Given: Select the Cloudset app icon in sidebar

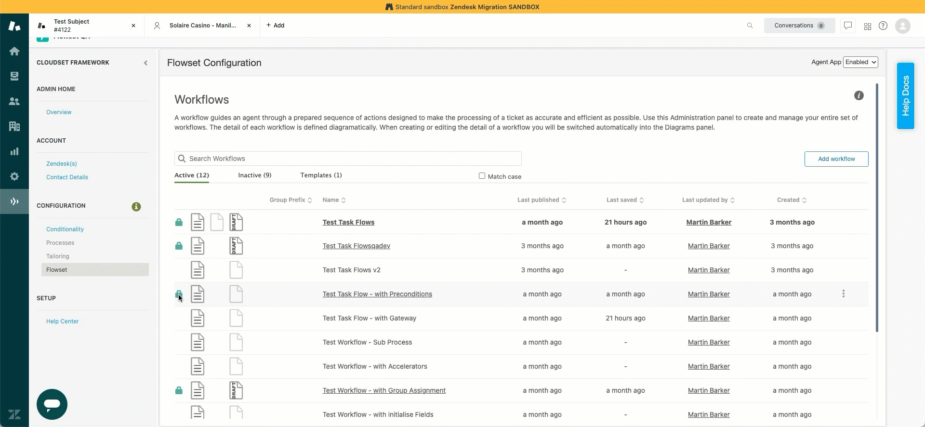Looking at the screenshot, I should click(x=14, y=201).
